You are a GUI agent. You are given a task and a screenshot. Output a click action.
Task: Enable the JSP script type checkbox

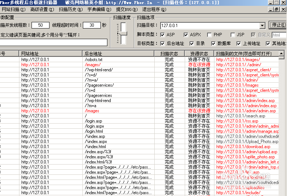pyautogui.click(x=233, y=35)
